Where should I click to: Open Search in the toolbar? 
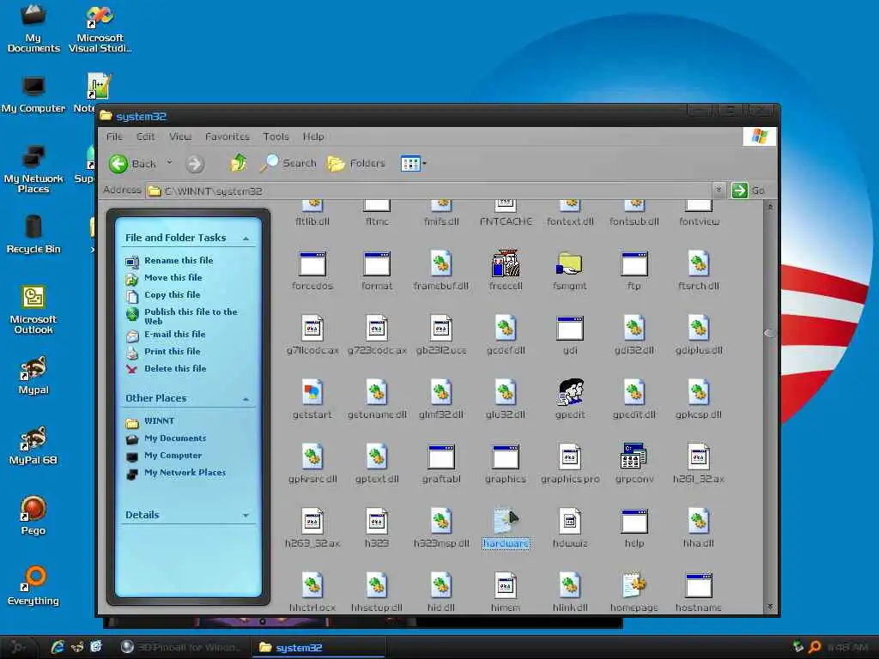pyautogui.click(x=288, y=163)
